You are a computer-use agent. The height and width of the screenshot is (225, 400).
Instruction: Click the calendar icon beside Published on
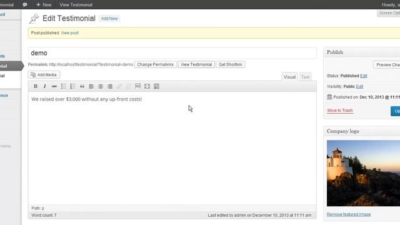click(329, 97)
